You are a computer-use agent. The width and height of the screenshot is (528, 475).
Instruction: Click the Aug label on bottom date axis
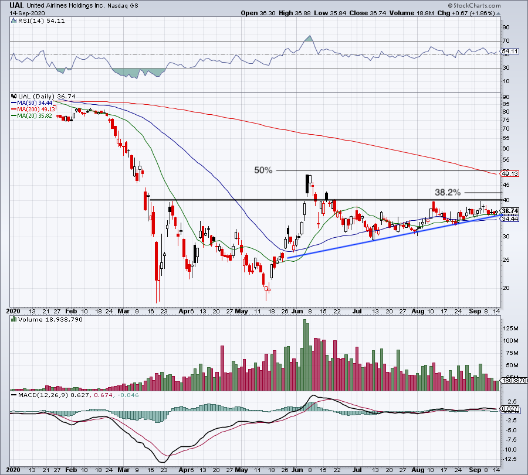(x=418, y=470)
